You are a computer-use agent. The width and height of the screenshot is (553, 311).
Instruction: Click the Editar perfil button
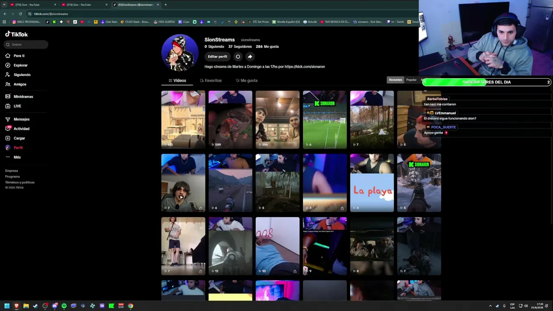point(217,57)
